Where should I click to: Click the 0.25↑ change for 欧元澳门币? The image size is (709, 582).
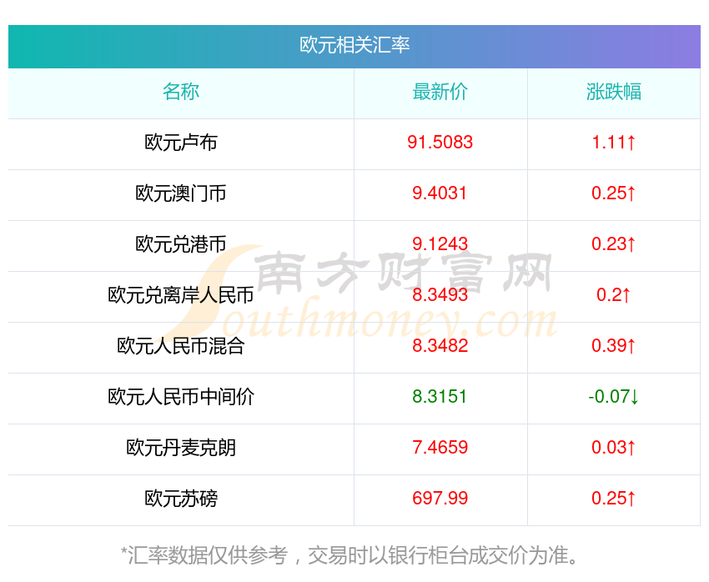614,193
